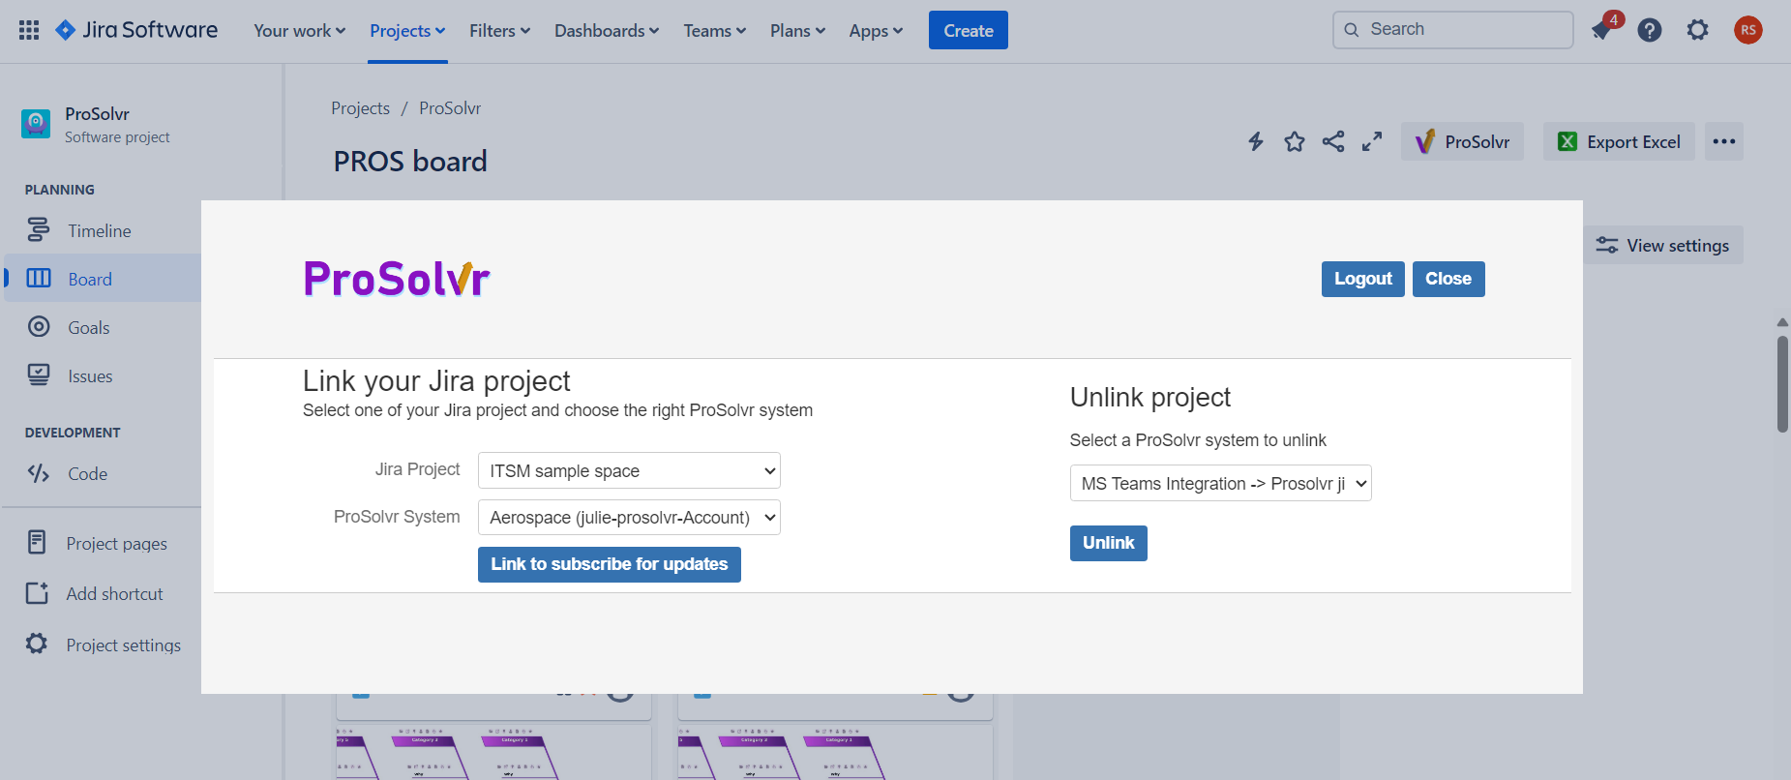Click the Unlink button
1791x780 pixels.
point(1108,543)
